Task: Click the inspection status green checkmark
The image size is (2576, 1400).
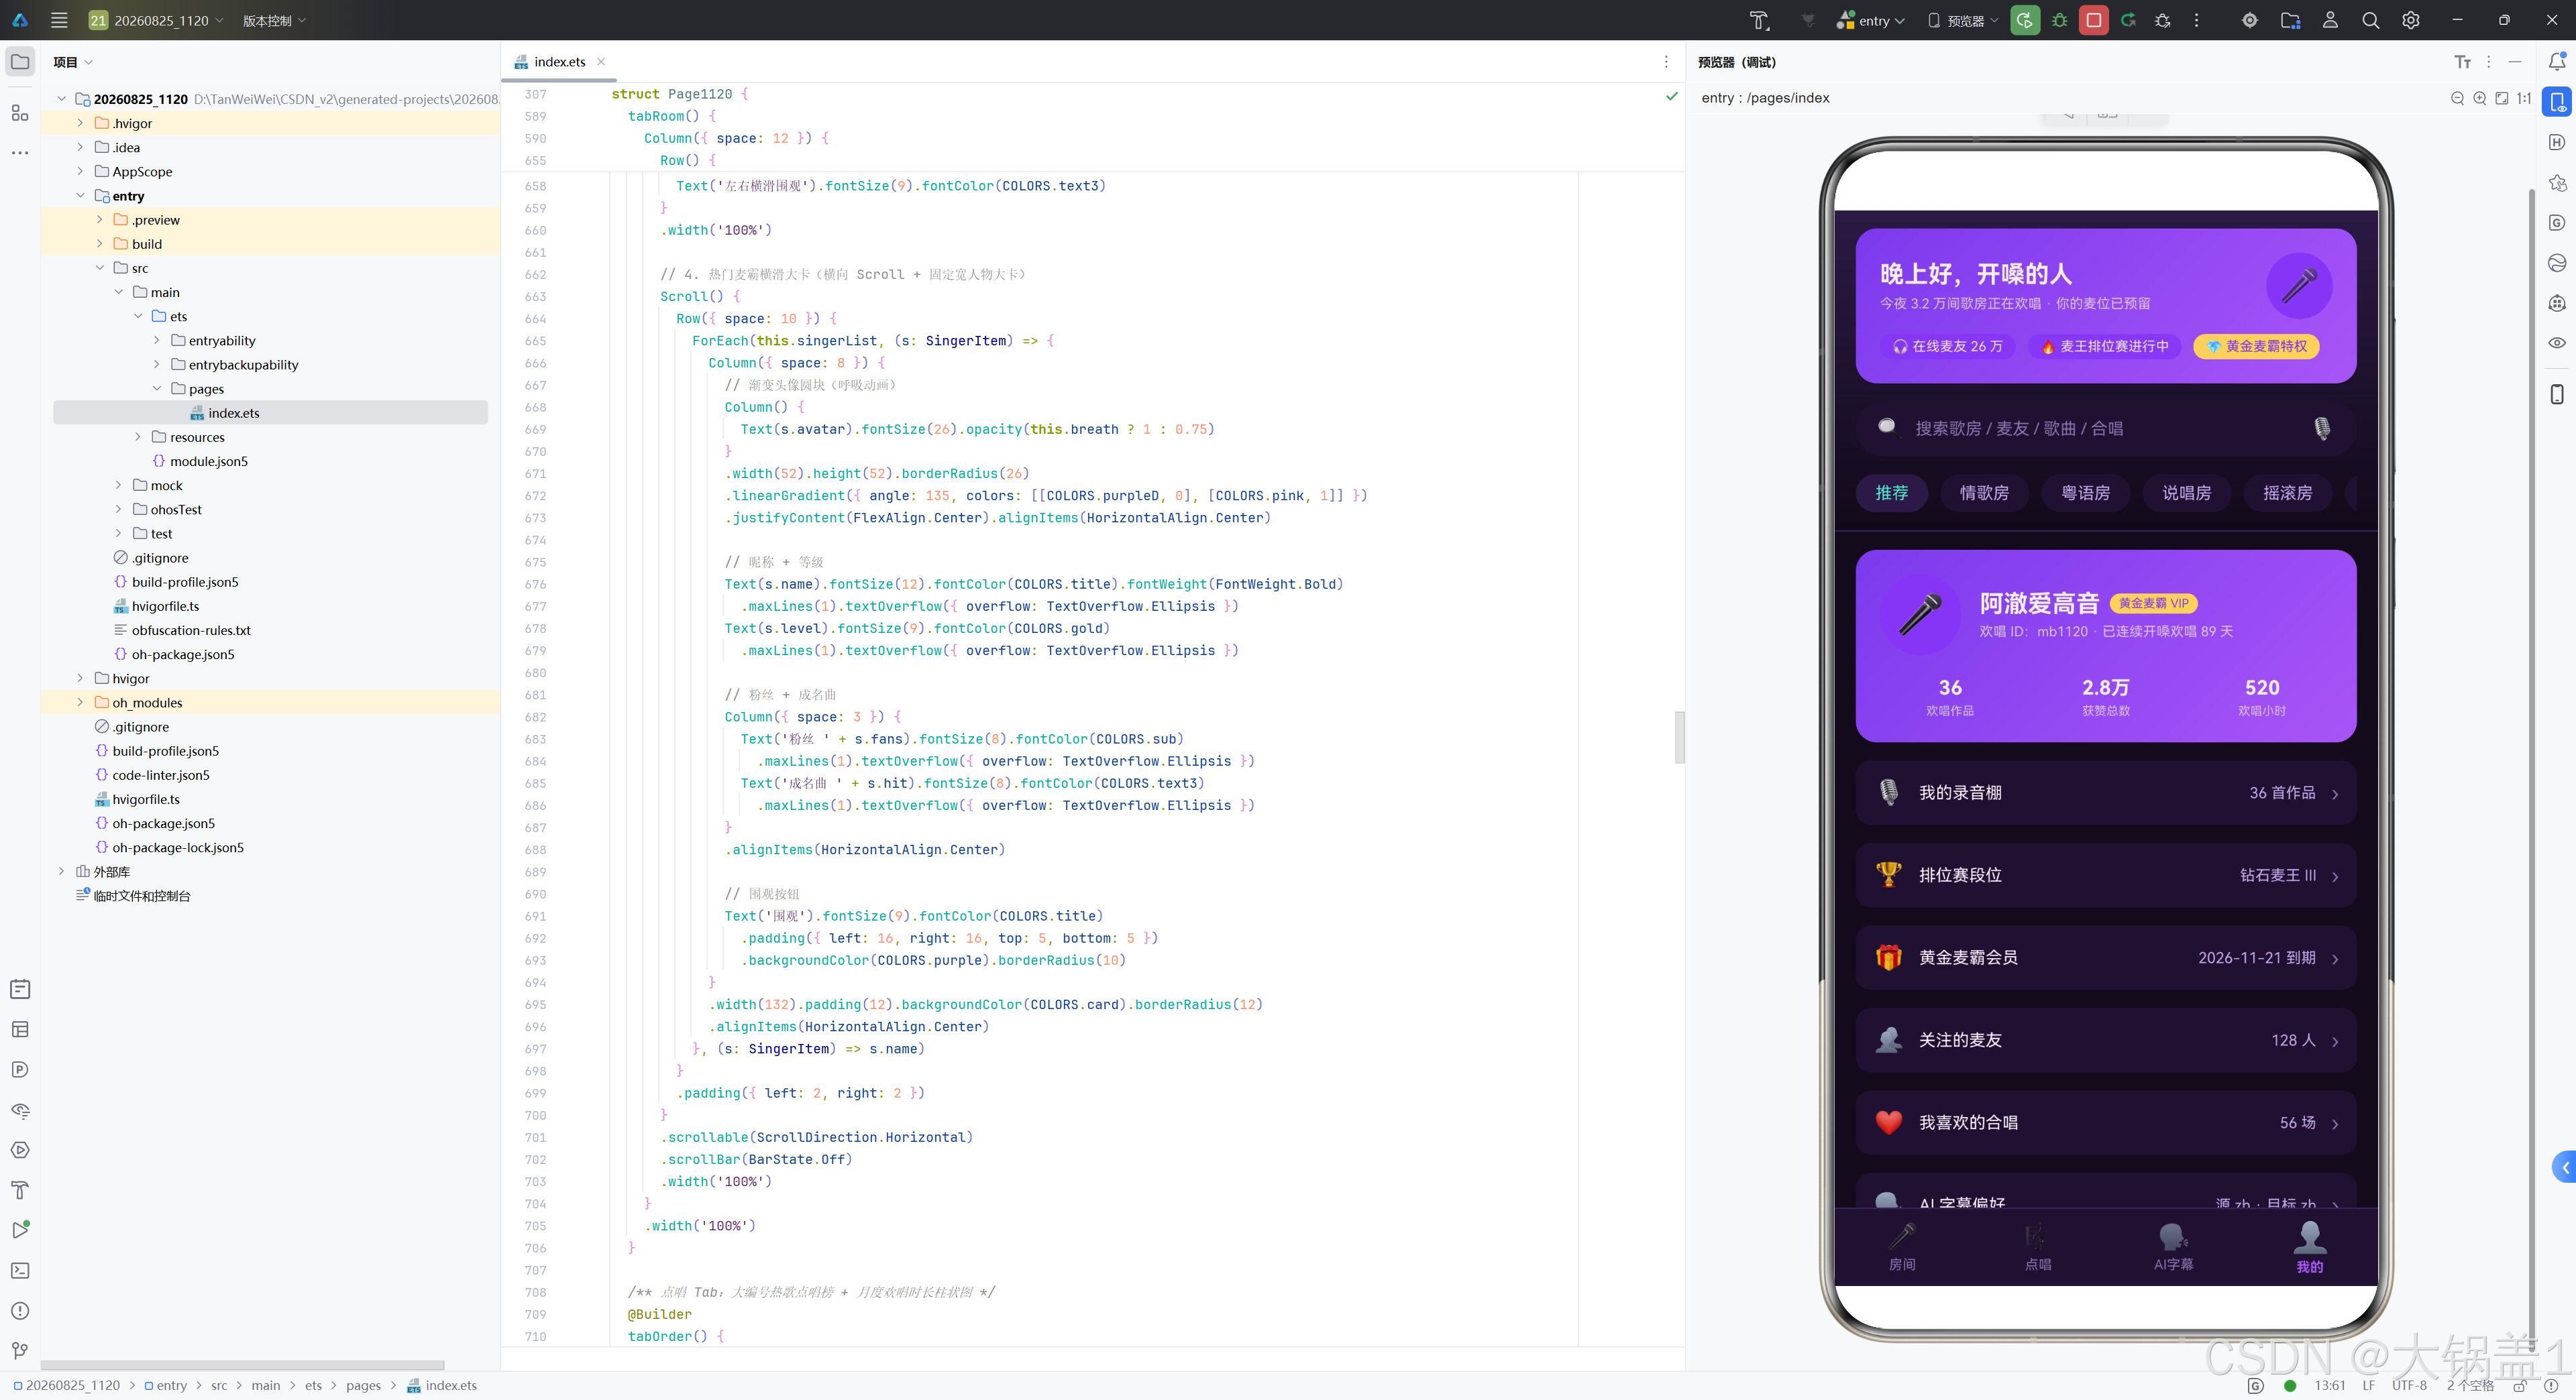Action: pos(1671,96)
